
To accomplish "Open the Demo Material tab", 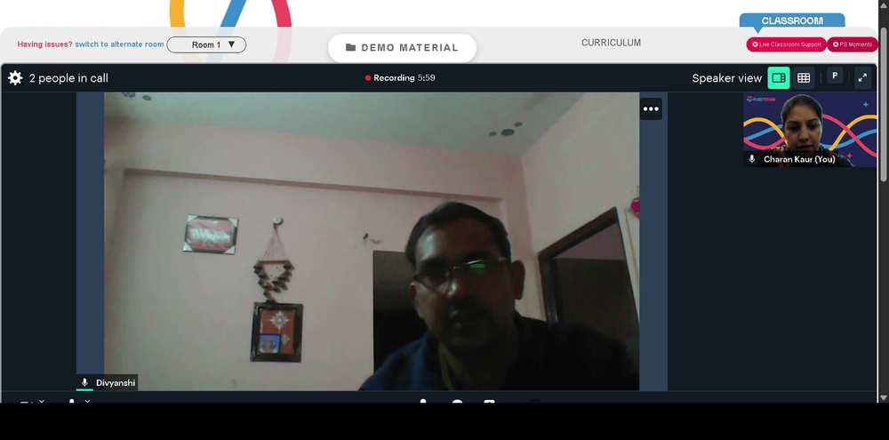I will 402,48.
